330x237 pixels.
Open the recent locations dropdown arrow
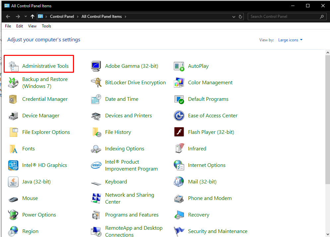26,16
